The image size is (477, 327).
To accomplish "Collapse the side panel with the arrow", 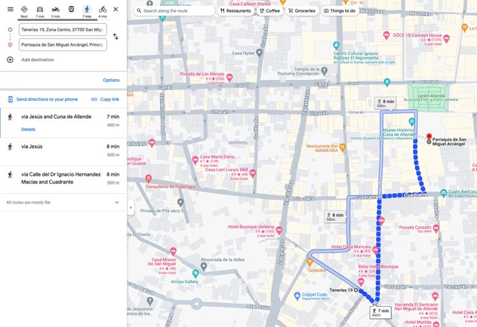I will pyautogui.click(x=131, y=208).
